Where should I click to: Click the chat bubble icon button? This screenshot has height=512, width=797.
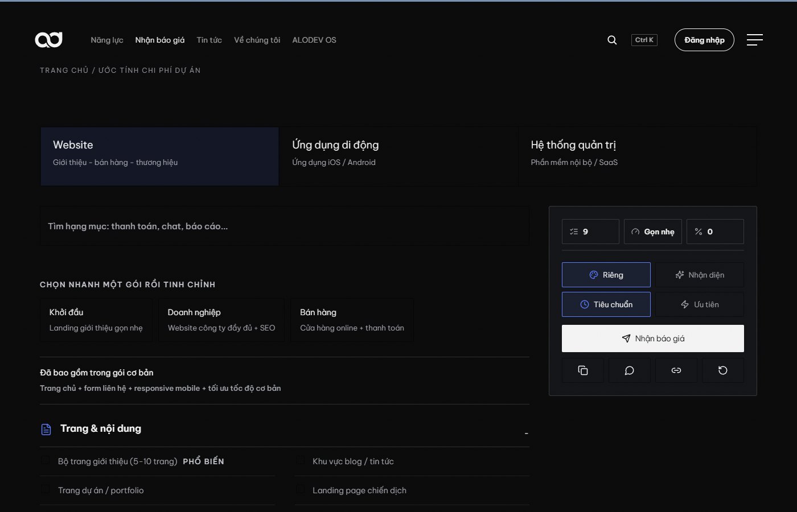pos(630,370)
